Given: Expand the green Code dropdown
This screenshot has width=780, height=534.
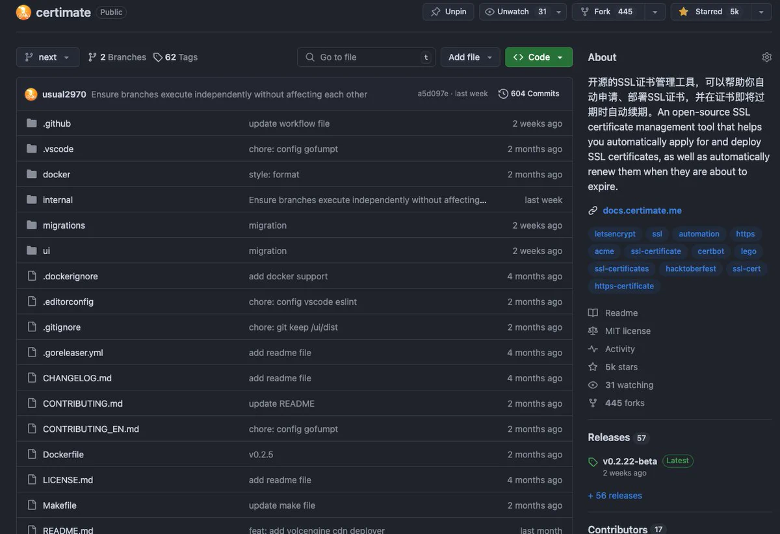Looking at the screenshot, I should (539, 57).
